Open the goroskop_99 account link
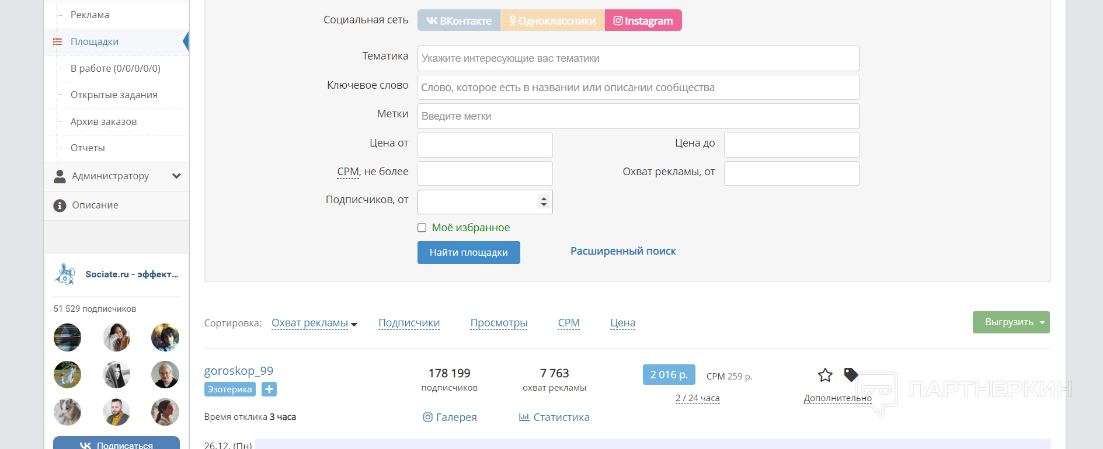 click(239, 371)
